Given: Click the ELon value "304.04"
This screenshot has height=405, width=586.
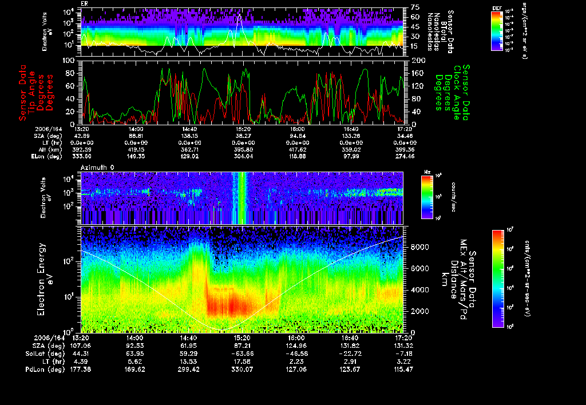Looking at the screenshot, I should [243, 156].
